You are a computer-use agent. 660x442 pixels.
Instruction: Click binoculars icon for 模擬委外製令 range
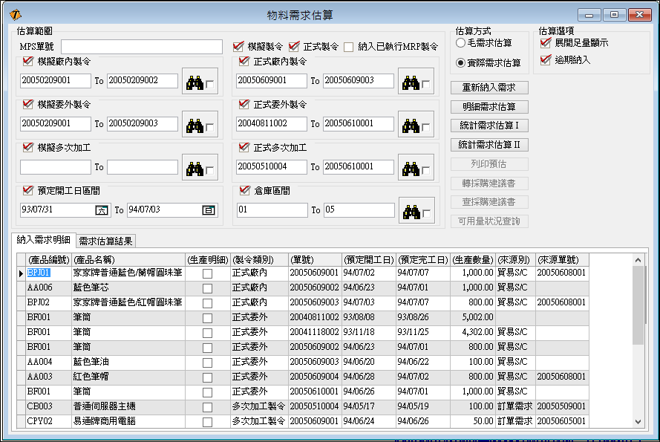[x=195, y=124]
